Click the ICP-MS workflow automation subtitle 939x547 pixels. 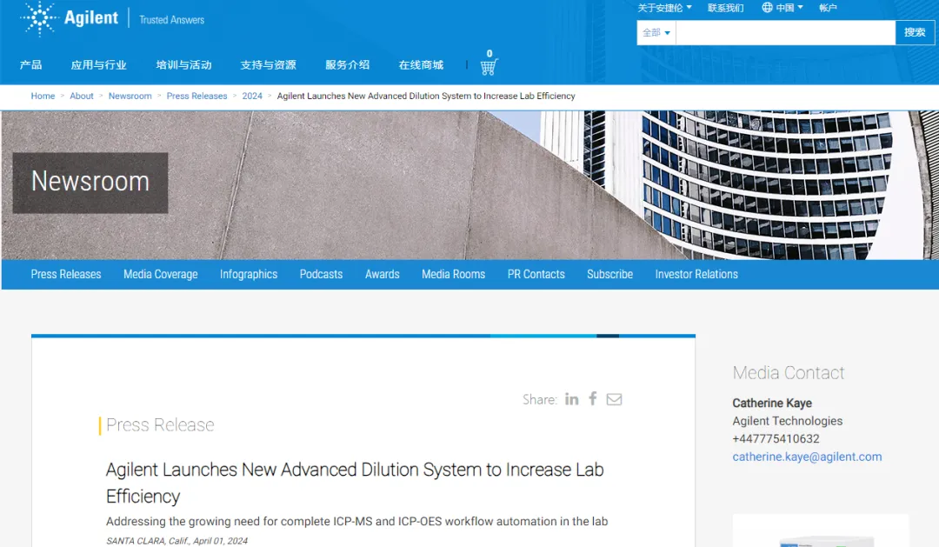pyautogui.click(x=357, y=521)
